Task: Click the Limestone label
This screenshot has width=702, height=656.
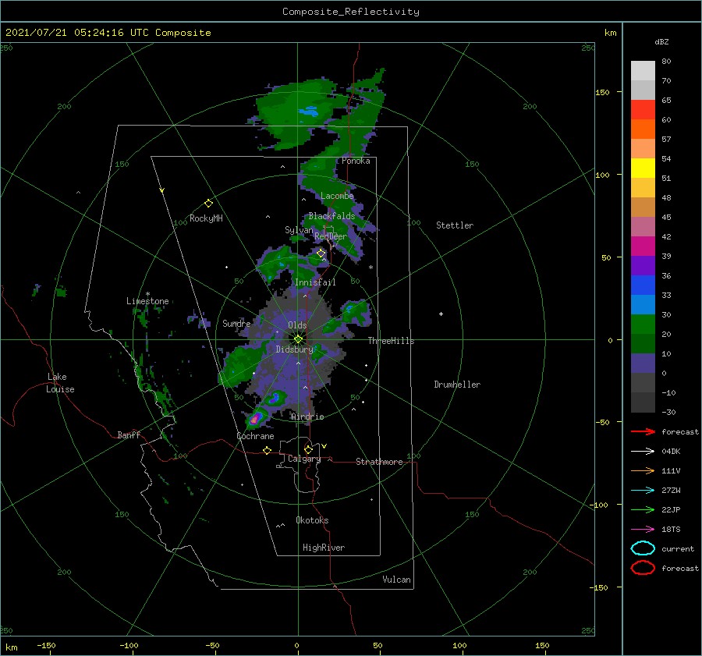Action: click(147, 301)
